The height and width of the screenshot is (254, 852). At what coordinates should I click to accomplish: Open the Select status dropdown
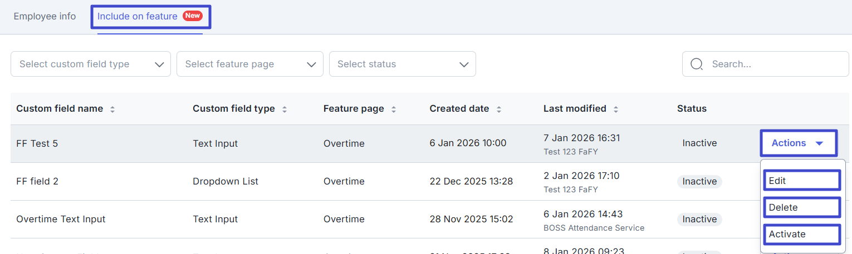pyautogui.click(x=402, y=64)
